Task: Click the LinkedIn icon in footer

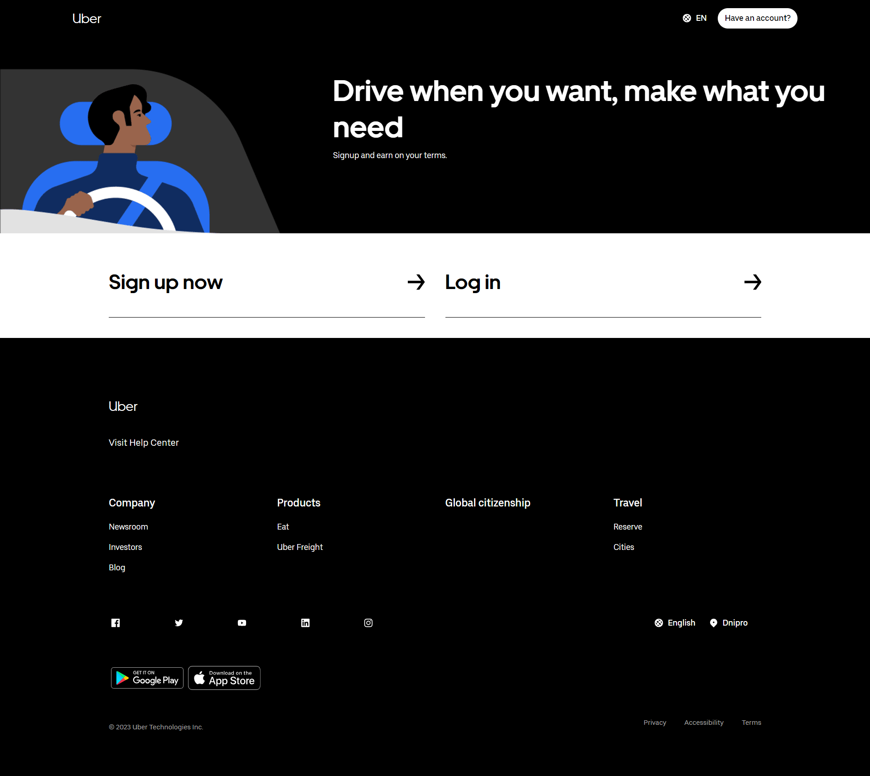Action: coord(306,622)
